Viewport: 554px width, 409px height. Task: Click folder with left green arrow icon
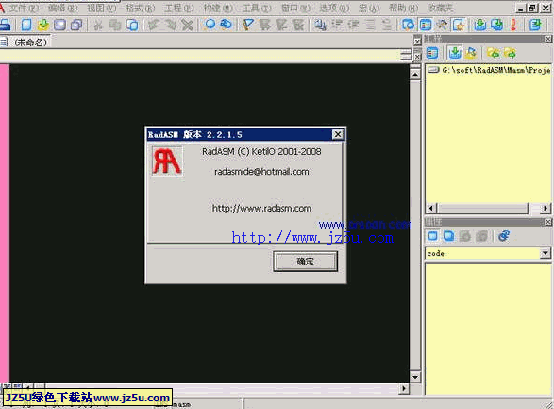click(494, 54)
